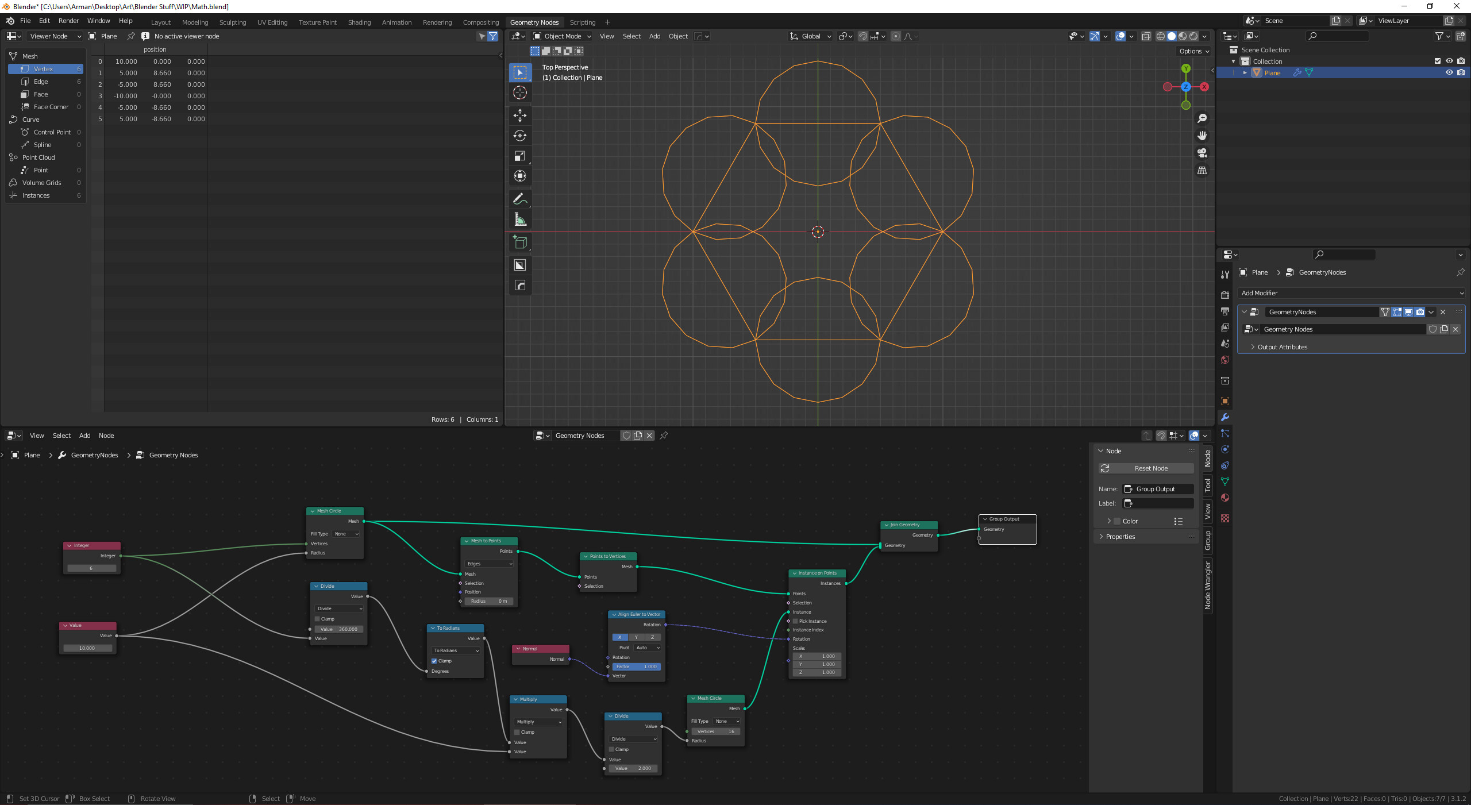This screenshot has width=1471, height=805.
Task: Open the Global transform orientation dropdown
Action: [810, 36]
